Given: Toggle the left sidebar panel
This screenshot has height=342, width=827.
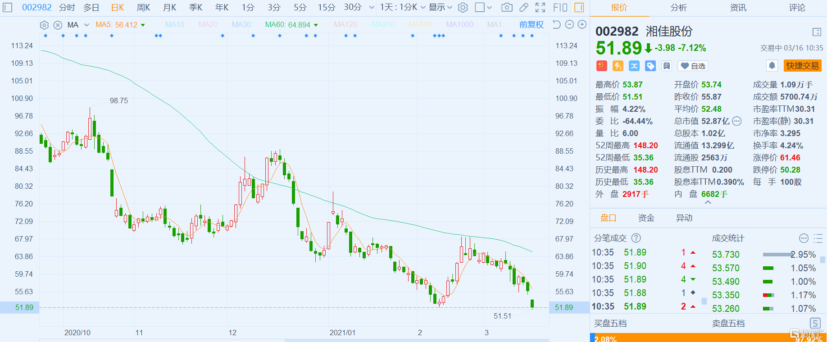Looking at the screenshot, I should point(8,7).
